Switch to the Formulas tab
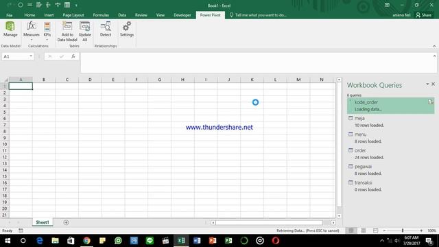439x247 pixels. [x=101, y=15]
